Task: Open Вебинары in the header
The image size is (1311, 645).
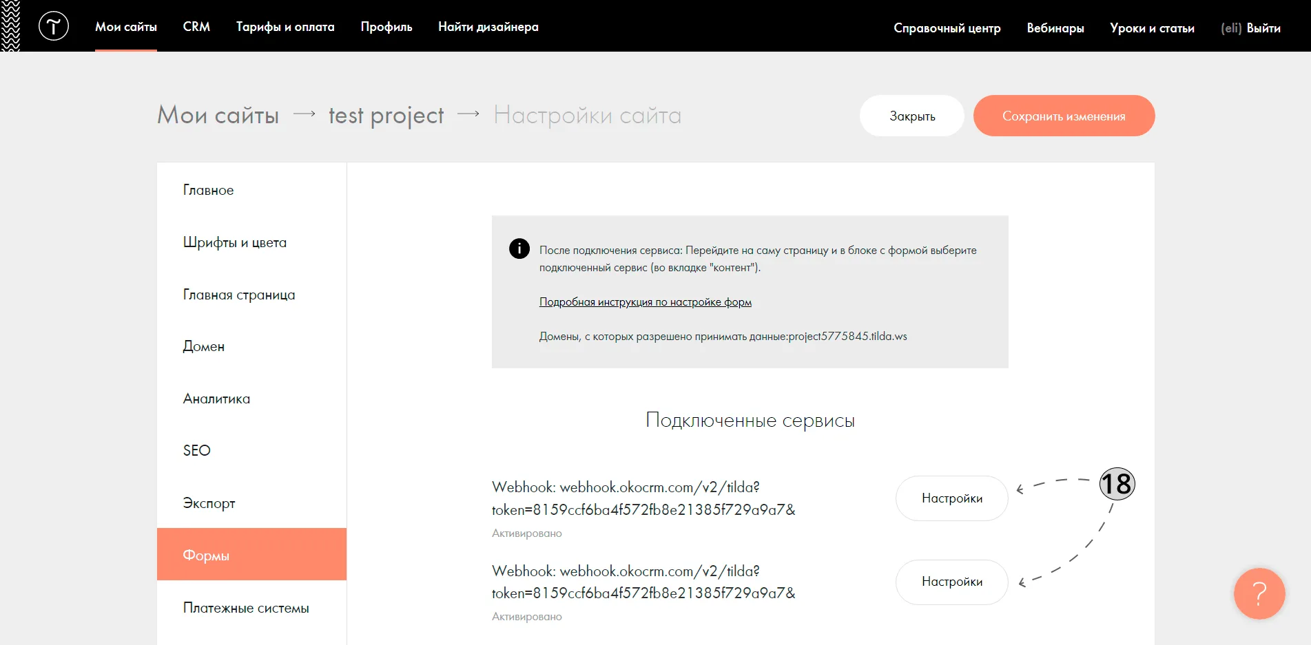Action: (x=1055, y=28)
